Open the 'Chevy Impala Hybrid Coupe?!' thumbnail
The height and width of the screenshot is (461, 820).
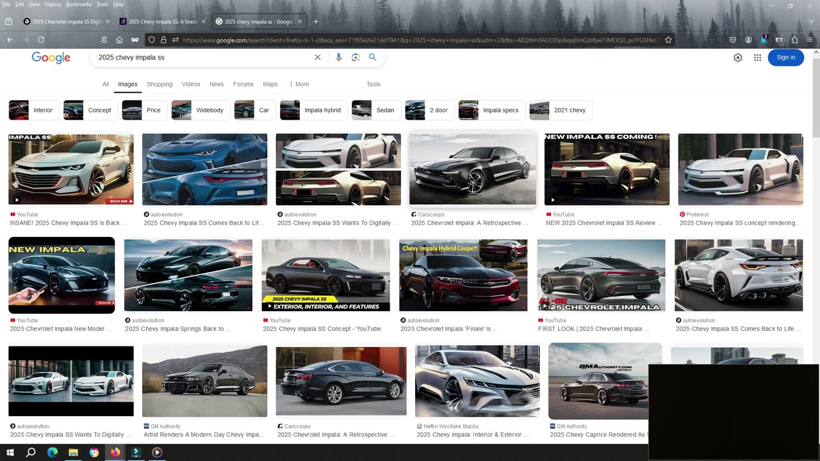click(x=463, y=275)
